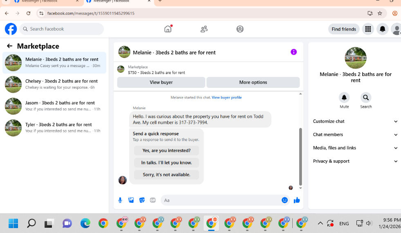Open the taskbar clock and date
This screenshot has height=233, width=401.
point(390,223)
